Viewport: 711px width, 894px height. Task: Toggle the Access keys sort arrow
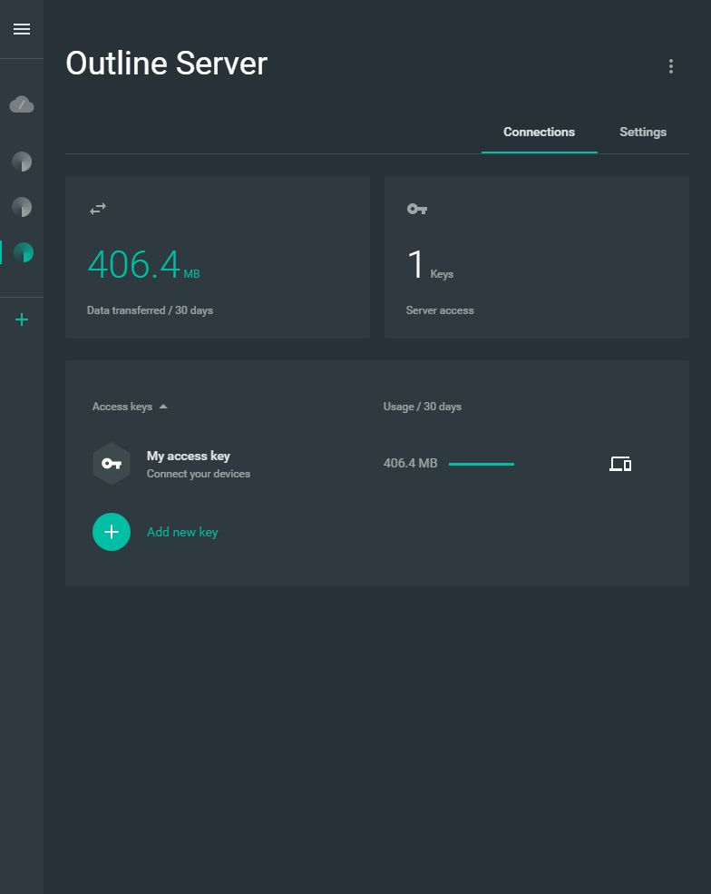coord(163,407)
